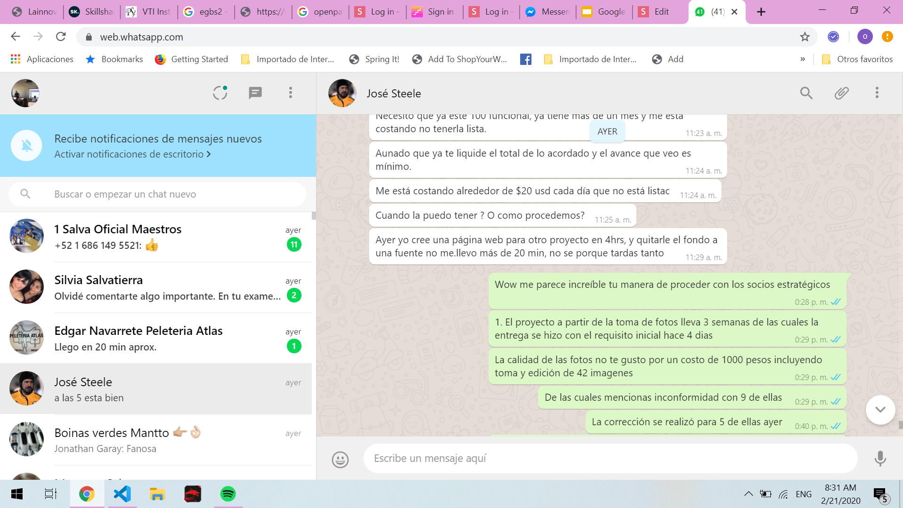Screen dimensions: 903x508
Task: Enable desktop notifications via bell icon
Action: [27, 146]
